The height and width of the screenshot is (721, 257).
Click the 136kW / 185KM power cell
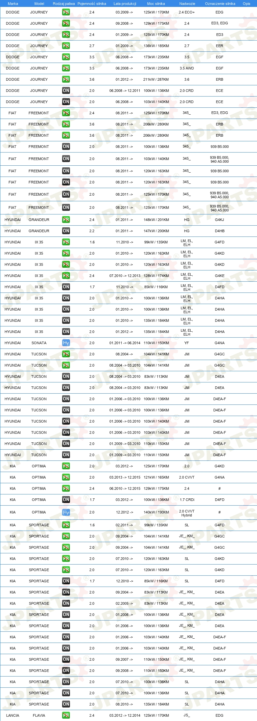point(156,46)
